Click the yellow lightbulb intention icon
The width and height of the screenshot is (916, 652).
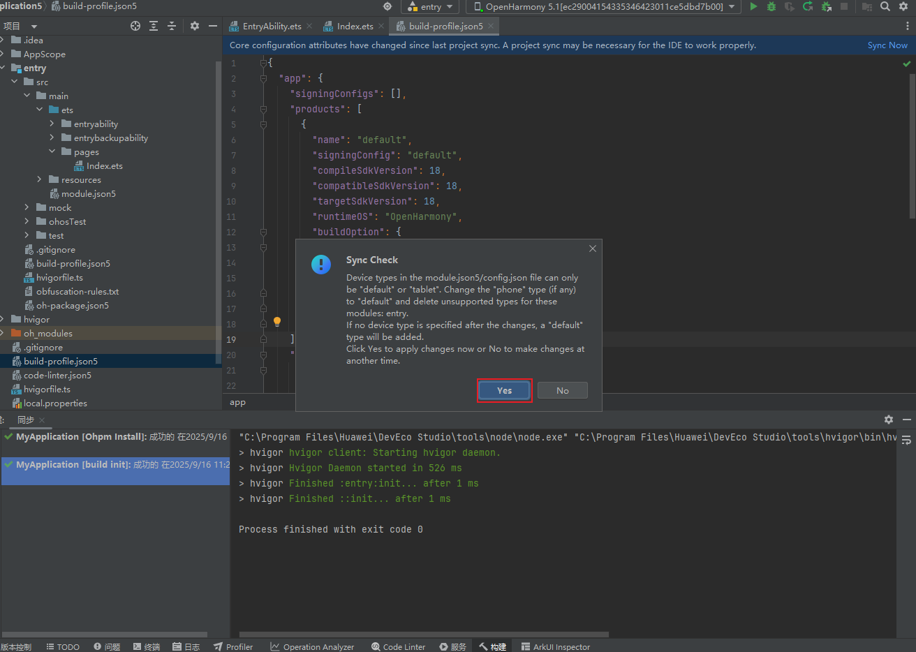tap(277, 322)
